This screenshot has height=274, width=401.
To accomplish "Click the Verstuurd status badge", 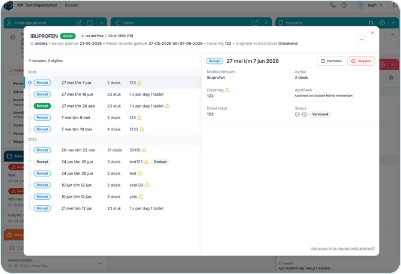I will tap(320, 114).
